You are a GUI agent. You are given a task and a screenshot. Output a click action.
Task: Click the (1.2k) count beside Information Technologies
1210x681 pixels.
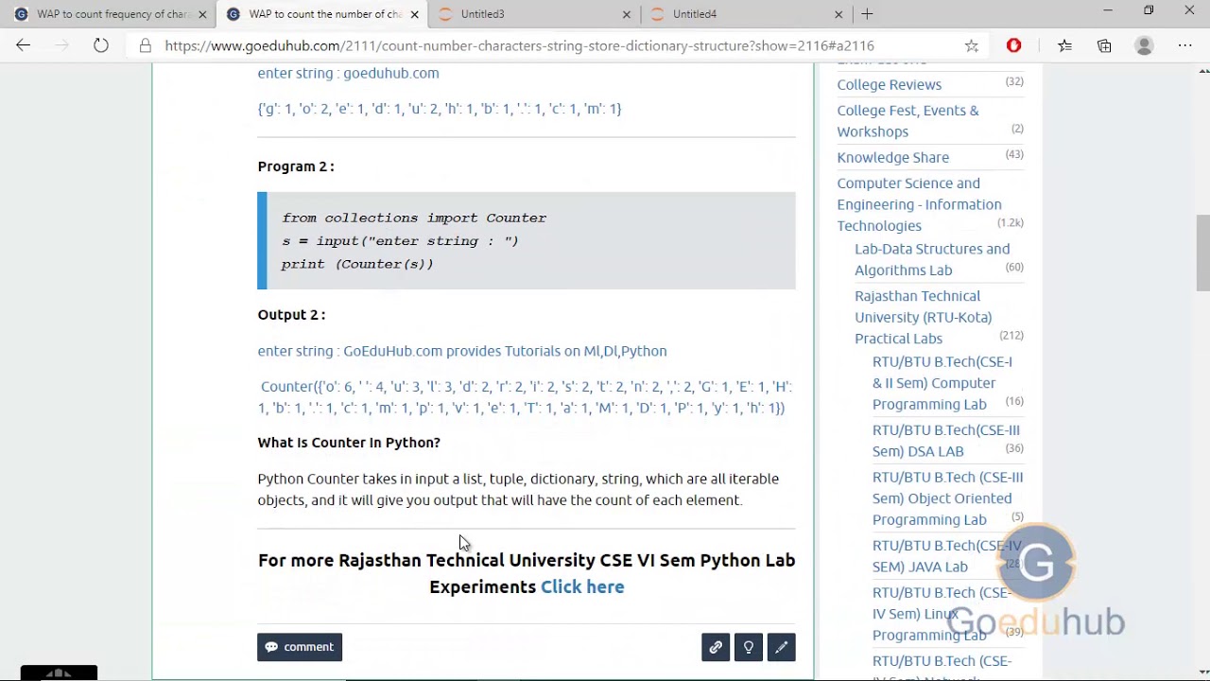1011,222
